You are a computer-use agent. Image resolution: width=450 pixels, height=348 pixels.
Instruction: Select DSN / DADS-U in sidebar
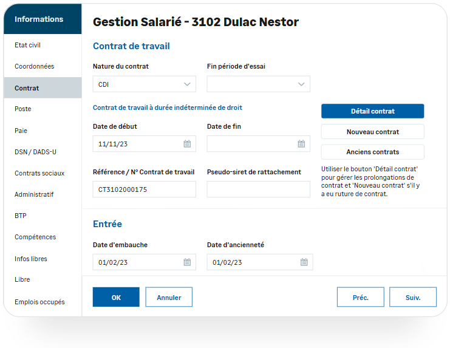tap(35, 152)
